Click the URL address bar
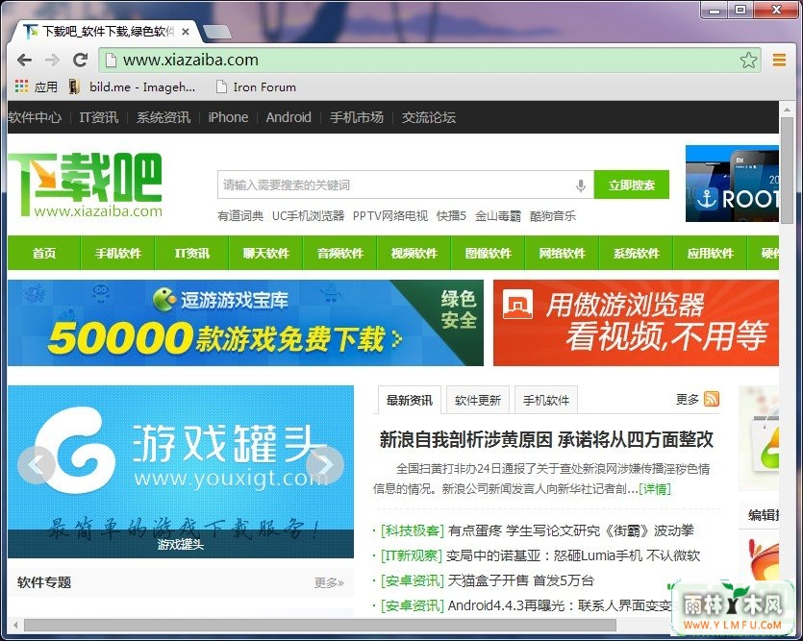Screen dimensions: 803x641 click(429, 61)
